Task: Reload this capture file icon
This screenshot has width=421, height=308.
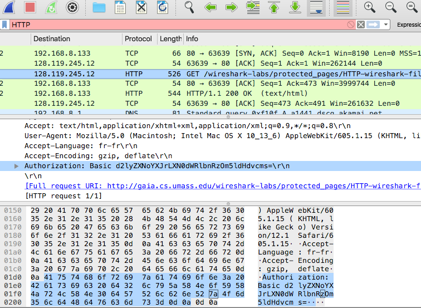Action: [x=163, y=7]
